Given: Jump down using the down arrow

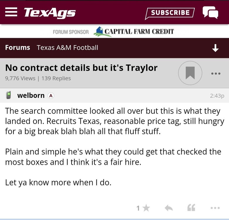Looking at the screenshot, I should click(215, 48).
